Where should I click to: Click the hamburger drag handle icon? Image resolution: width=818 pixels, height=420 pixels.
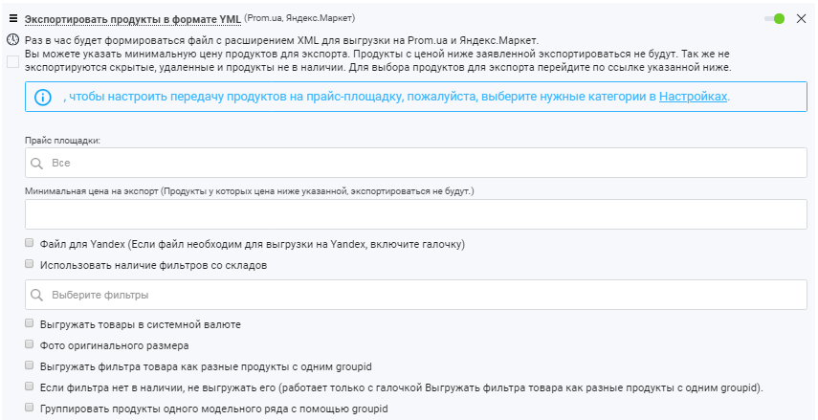tap(13, 19)
